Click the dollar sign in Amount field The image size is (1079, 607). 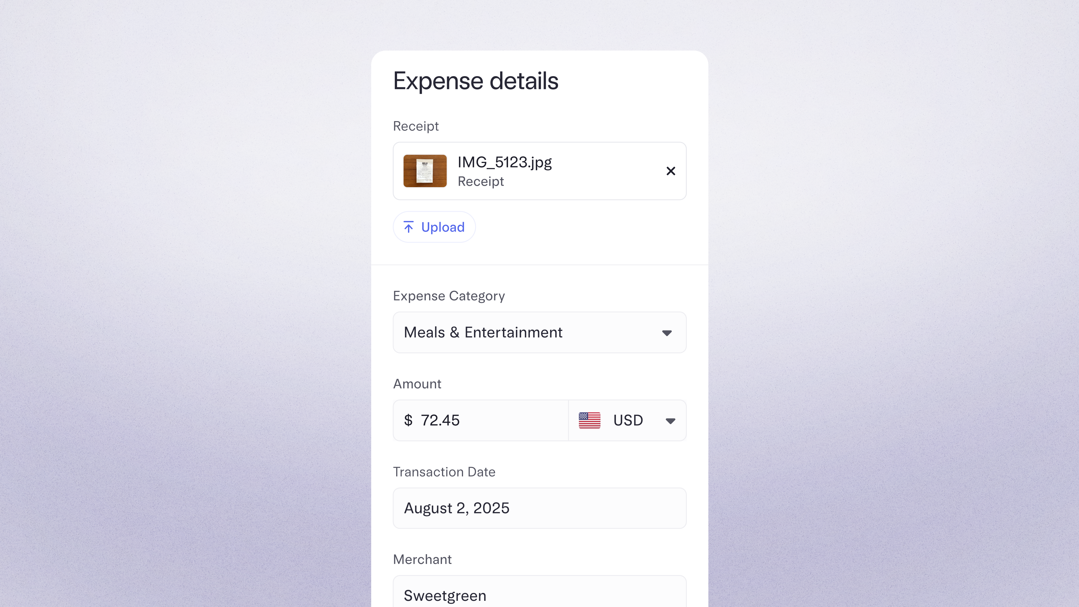[x=408, y=420]
